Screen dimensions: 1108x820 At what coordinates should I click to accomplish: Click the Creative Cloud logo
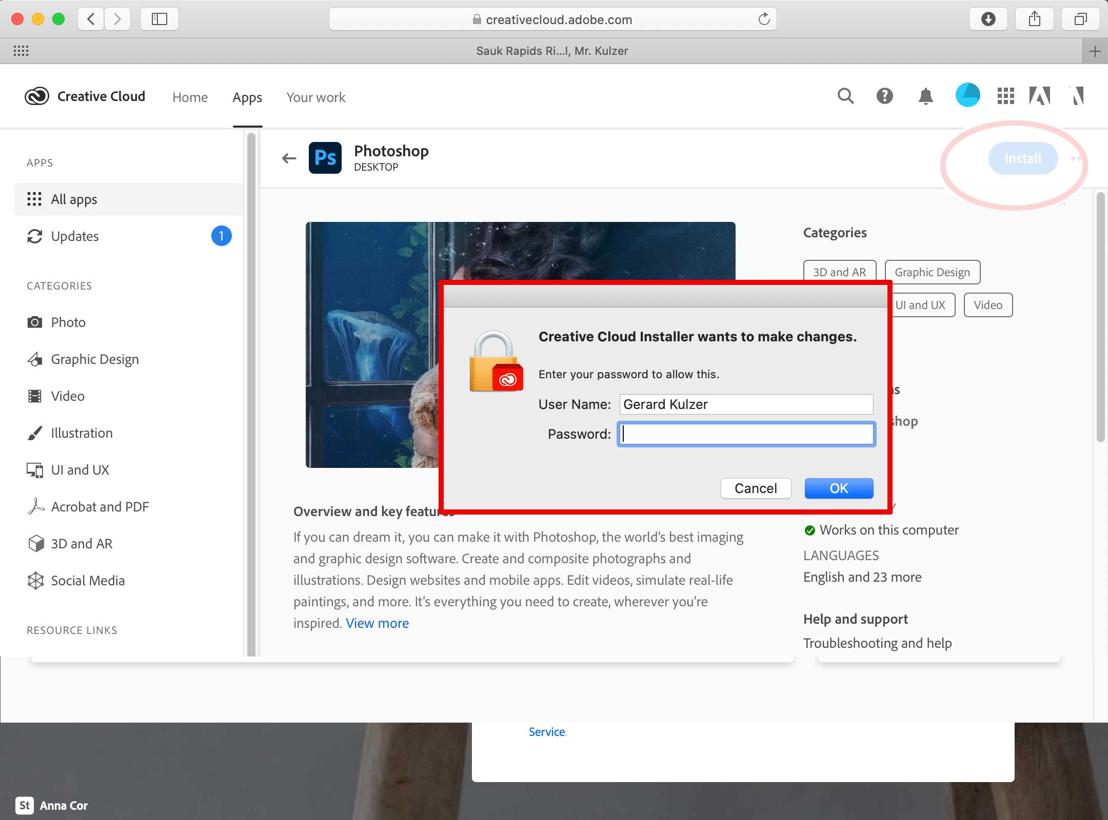tap(37, 96)
